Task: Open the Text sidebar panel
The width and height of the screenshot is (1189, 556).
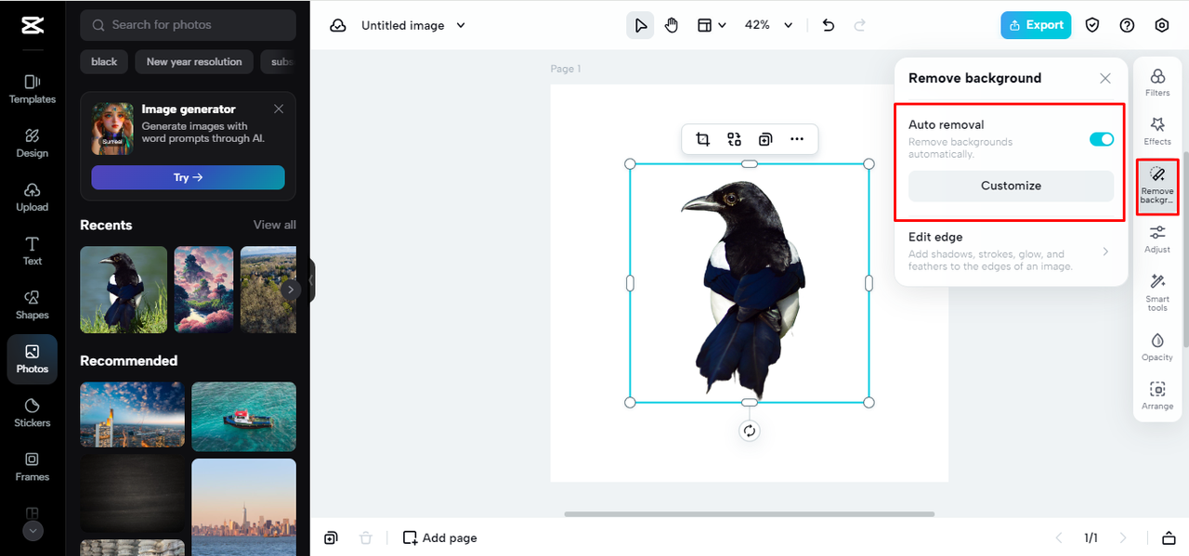Action: click(33, 251)
